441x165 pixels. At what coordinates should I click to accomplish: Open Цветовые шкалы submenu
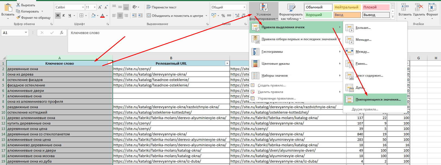click(296, 64)
